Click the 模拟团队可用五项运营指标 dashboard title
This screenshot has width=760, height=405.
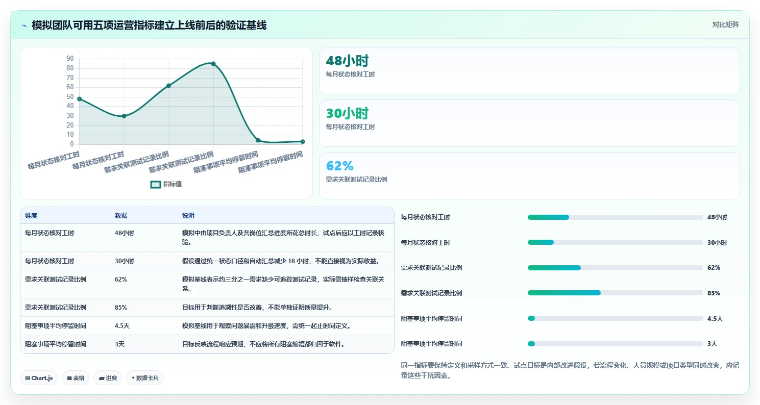click(x=149, y=25)
